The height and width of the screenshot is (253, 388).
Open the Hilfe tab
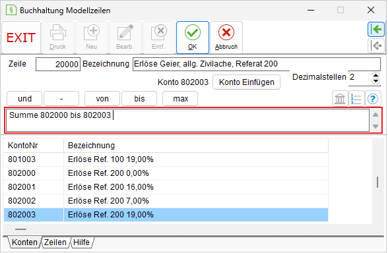pyautogui.click(x=81, y=242)
